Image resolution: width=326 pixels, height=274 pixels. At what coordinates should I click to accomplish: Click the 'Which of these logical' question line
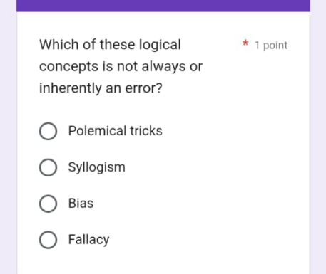click(110, 45)
